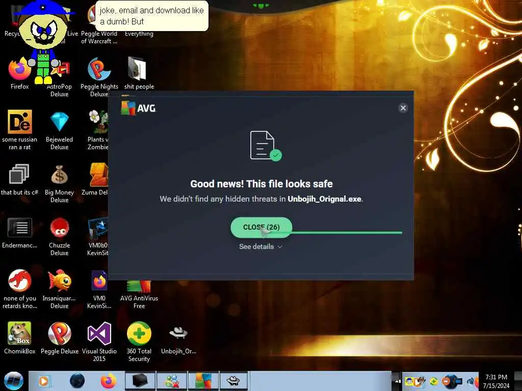522x391 pixels.
Task: Open the 'none of you retards kno...' icon
Action: 20,289
